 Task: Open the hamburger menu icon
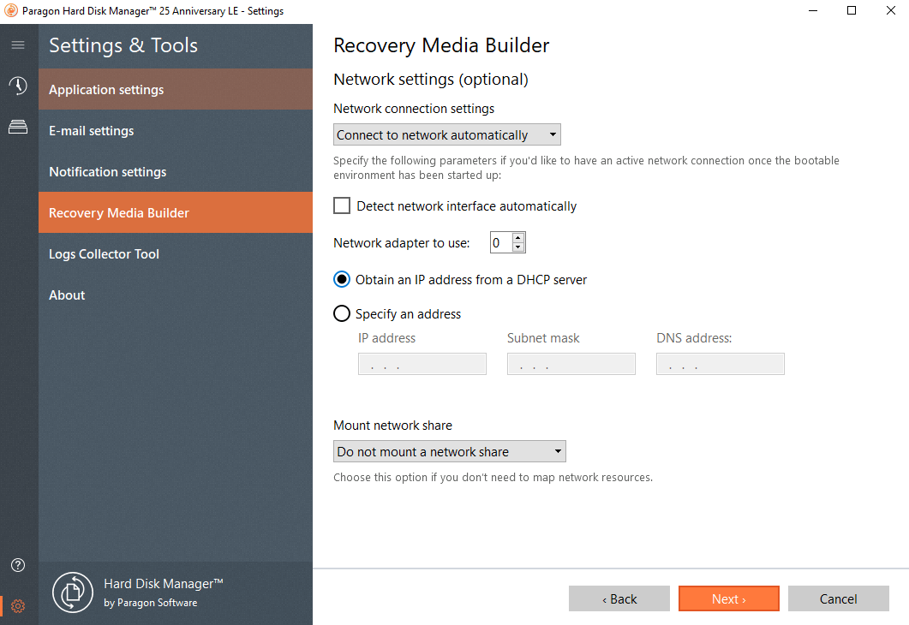tap(18, 45)
